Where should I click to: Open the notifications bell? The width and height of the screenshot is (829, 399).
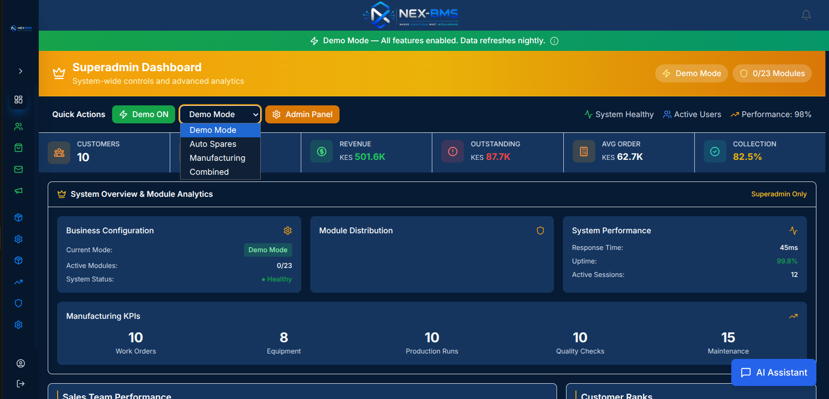[806, 15]
